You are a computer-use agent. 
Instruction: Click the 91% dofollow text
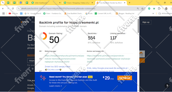pos(94,43)
